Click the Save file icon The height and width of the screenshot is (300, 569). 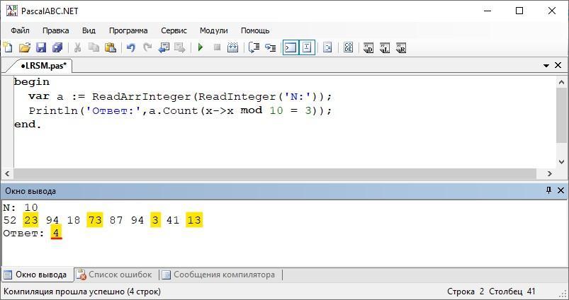pos(41,48)
